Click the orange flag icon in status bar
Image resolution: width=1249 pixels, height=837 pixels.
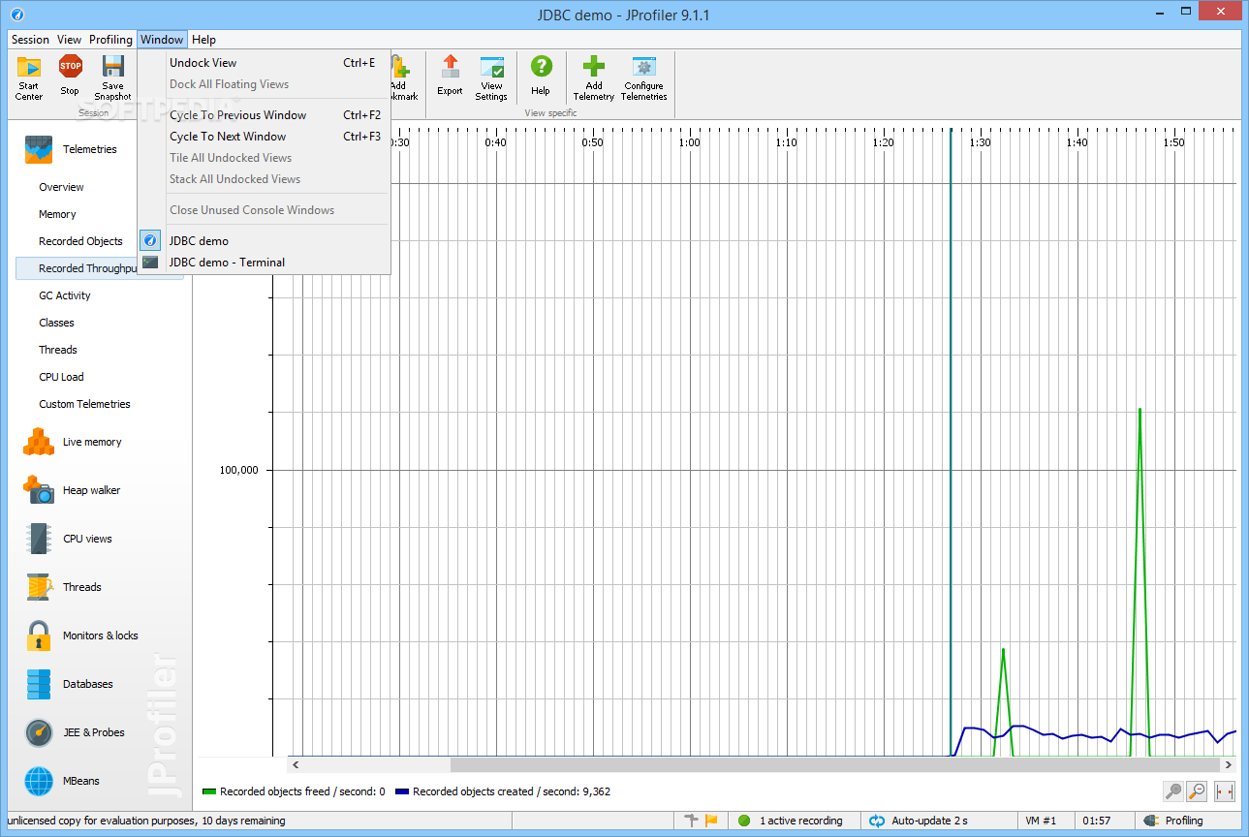pos(711,821)
